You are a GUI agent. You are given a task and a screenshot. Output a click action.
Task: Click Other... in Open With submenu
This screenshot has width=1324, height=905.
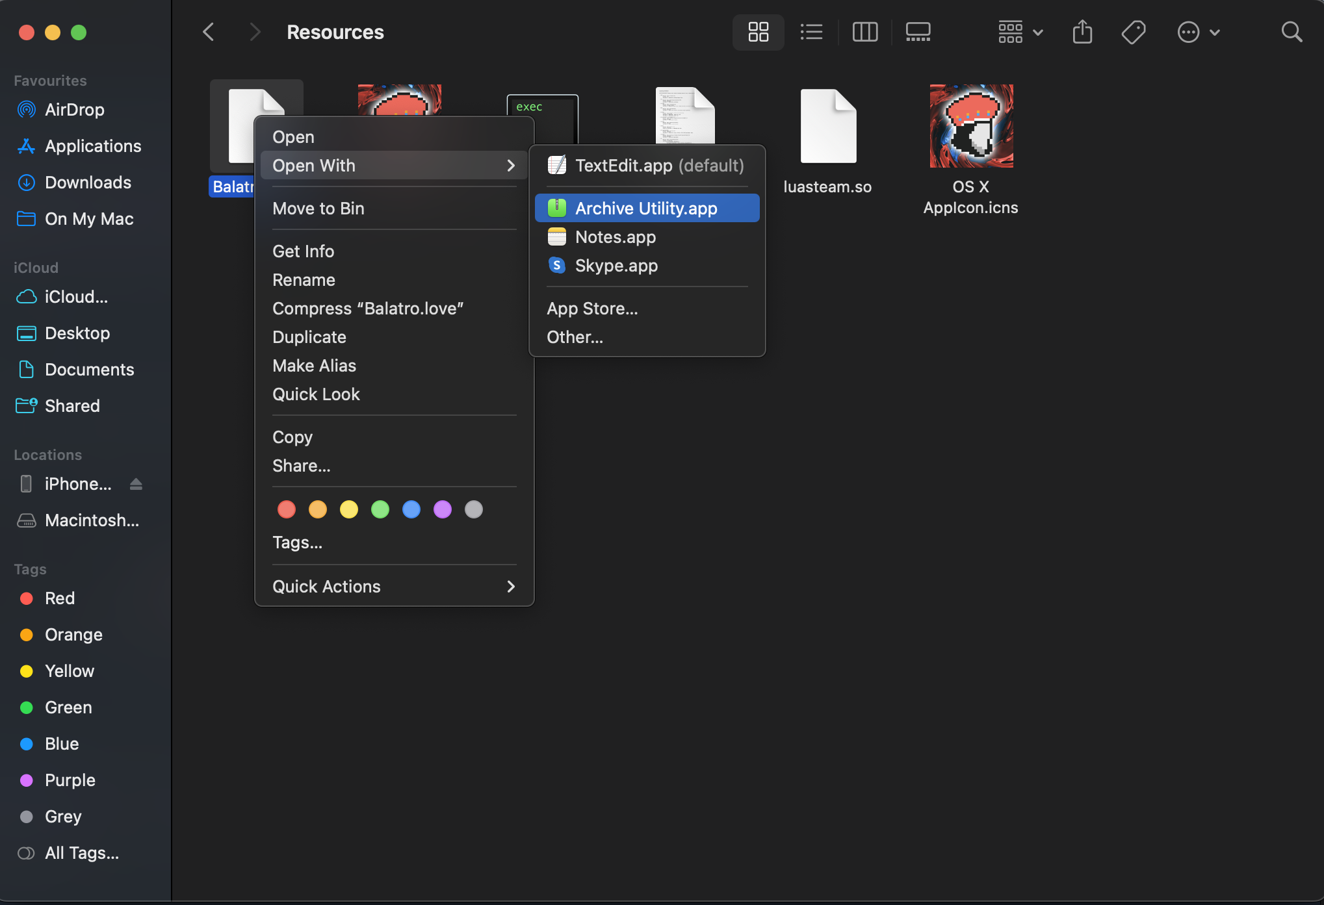(x=575, y=337)
